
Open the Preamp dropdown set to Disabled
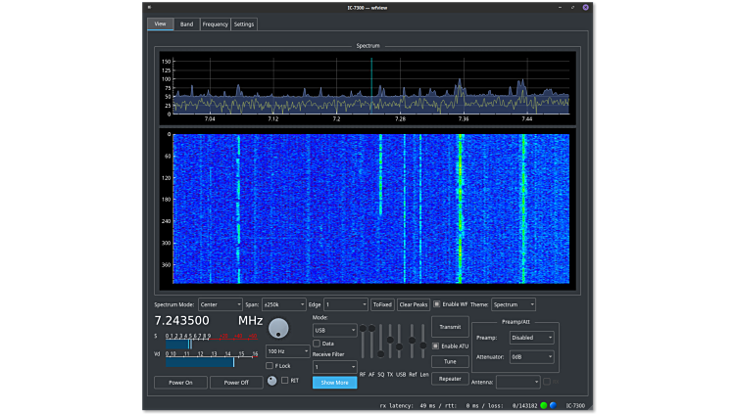(x=531, y=338)
